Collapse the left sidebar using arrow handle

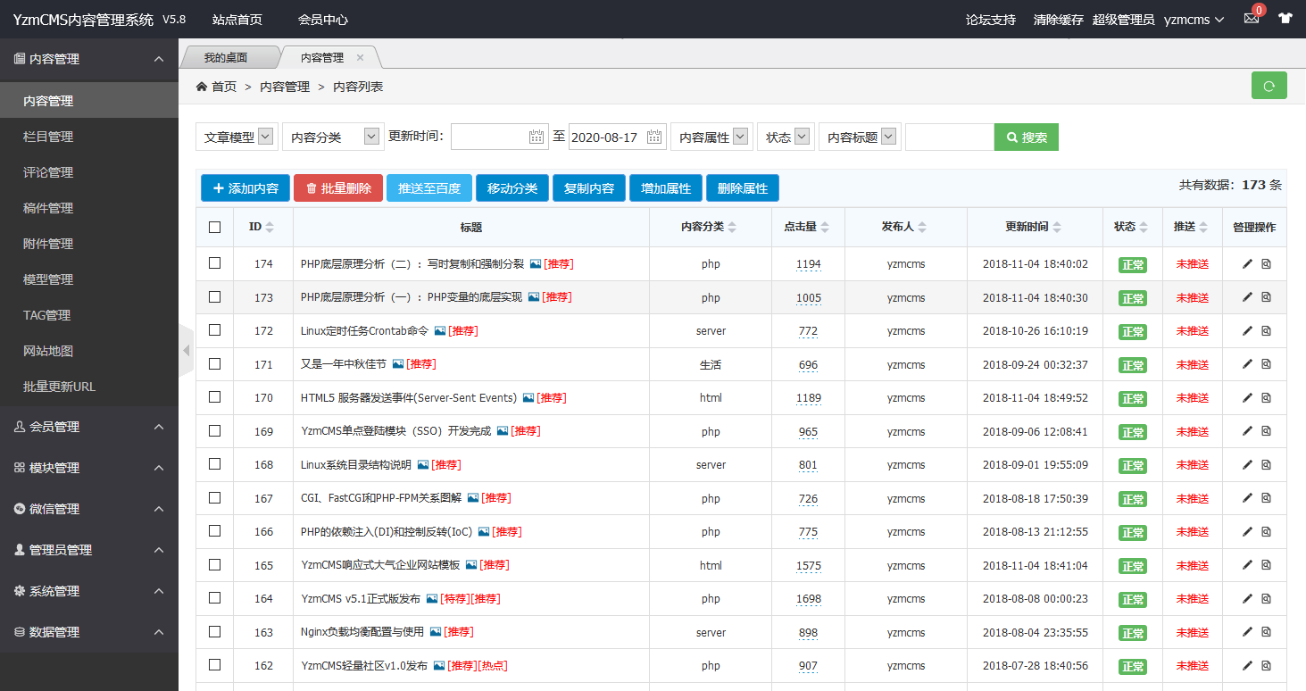pyautogui.click(x=186, y=350)
